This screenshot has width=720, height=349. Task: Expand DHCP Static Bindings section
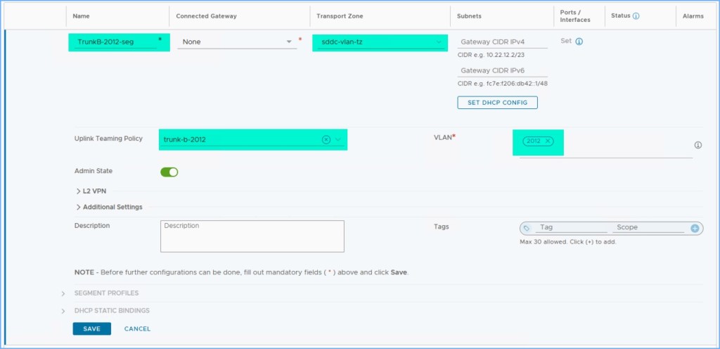pyautogui.click(x=63, y=310)
